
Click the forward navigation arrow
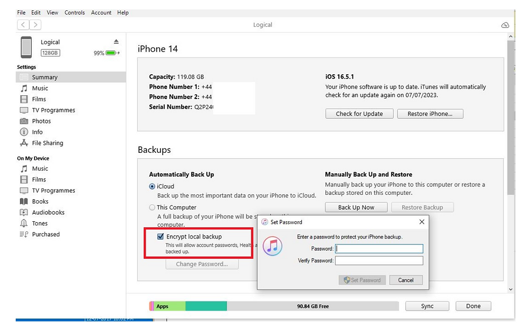[x=35, y=25]
